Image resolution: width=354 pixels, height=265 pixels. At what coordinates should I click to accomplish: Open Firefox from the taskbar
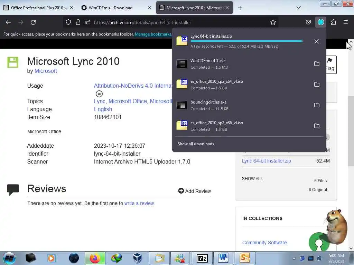click(95, 258)
